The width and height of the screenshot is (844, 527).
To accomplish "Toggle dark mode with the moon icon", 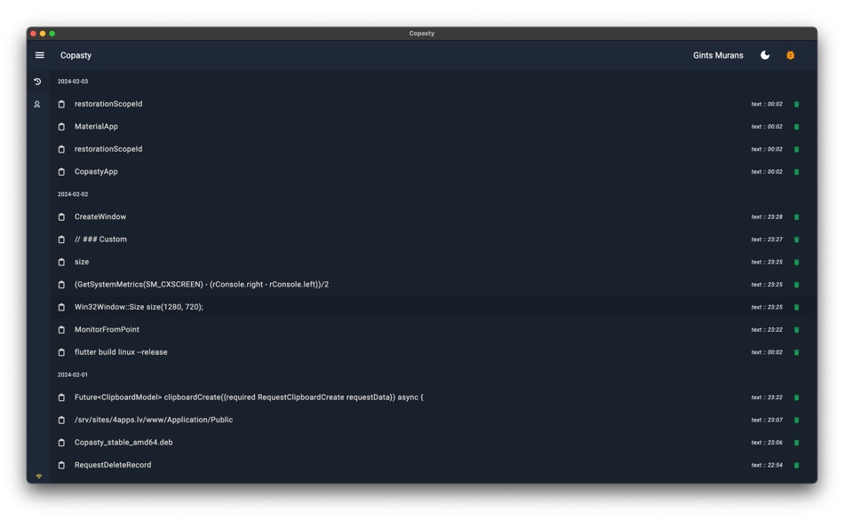I will [765, 55].
